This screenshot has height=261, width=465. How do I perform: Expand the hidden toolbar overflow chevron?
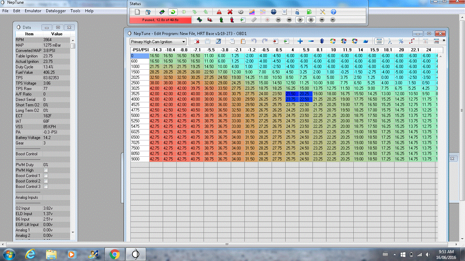tap(443, 41)
